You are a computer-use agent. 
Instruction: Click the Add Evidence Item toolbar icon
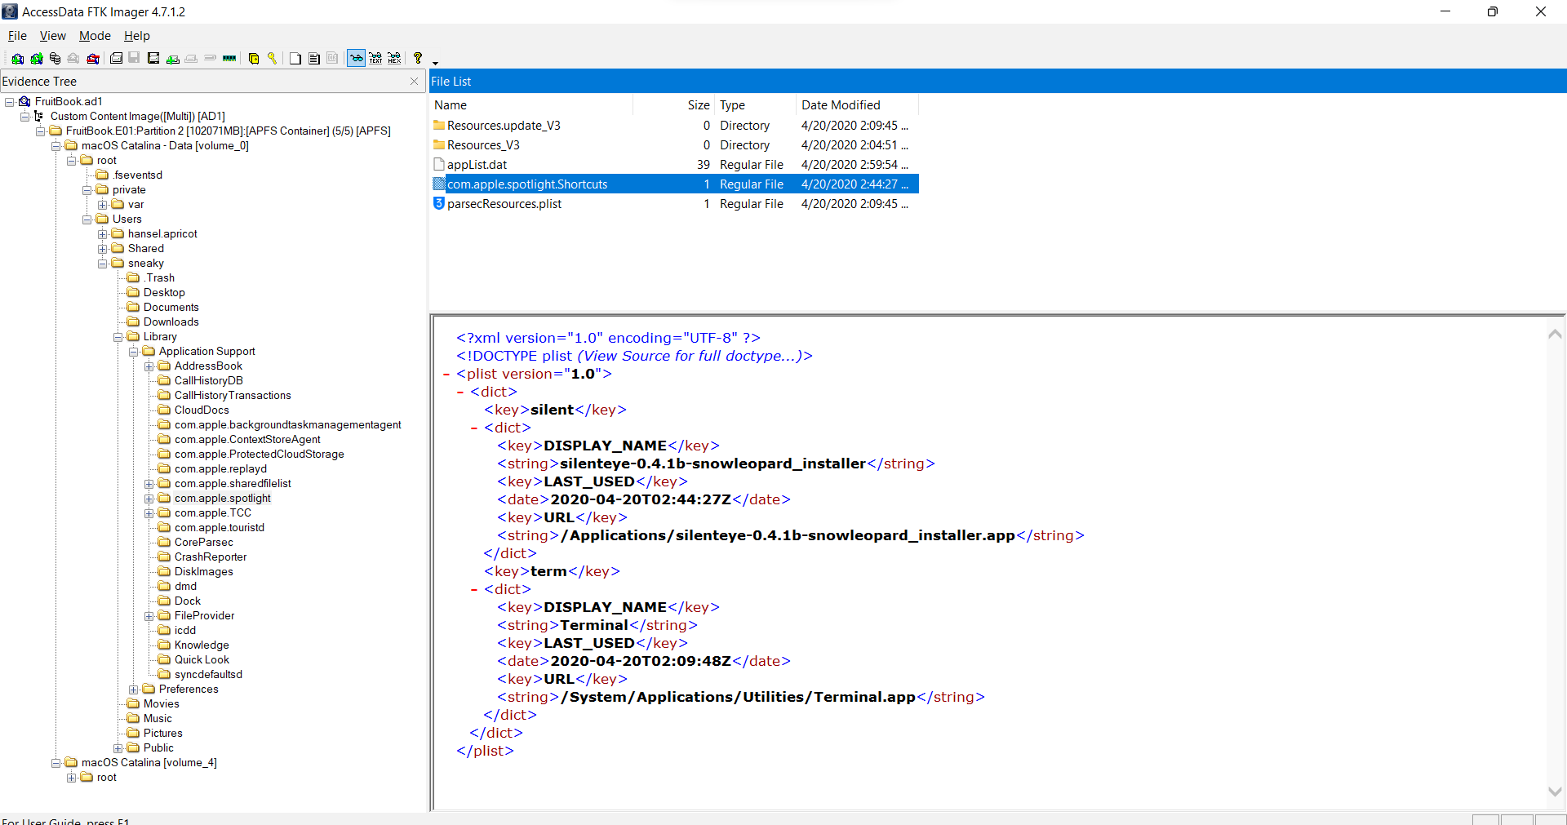tap(17, 59)
